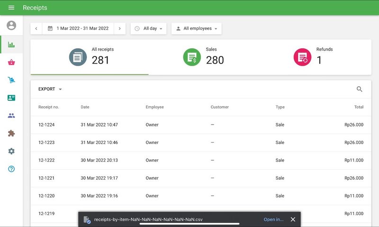379x227 pixels.
Task: Open Items via the pink basket icon
Action: (x=11, y=62)
